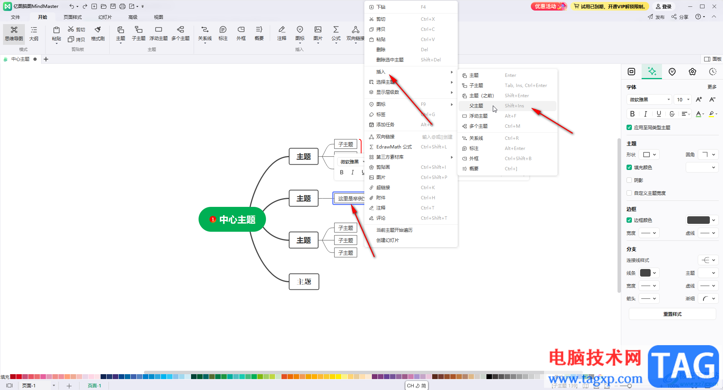Click the undo arrow in title bar
The image size is (723, 390).
pyautogui.click(x=72, y=6)
